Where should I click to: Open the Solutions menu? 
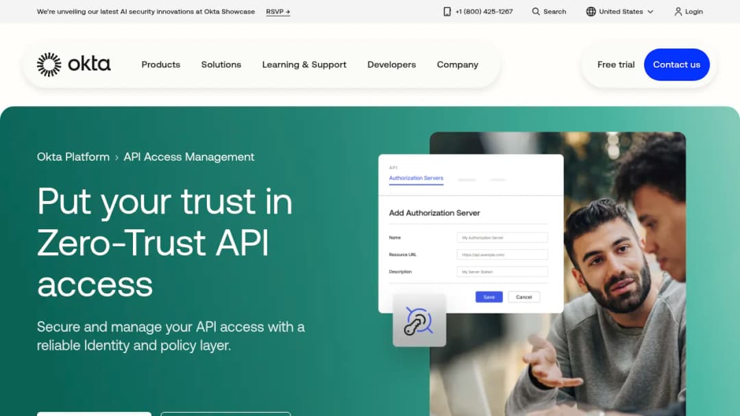point(221,64)
